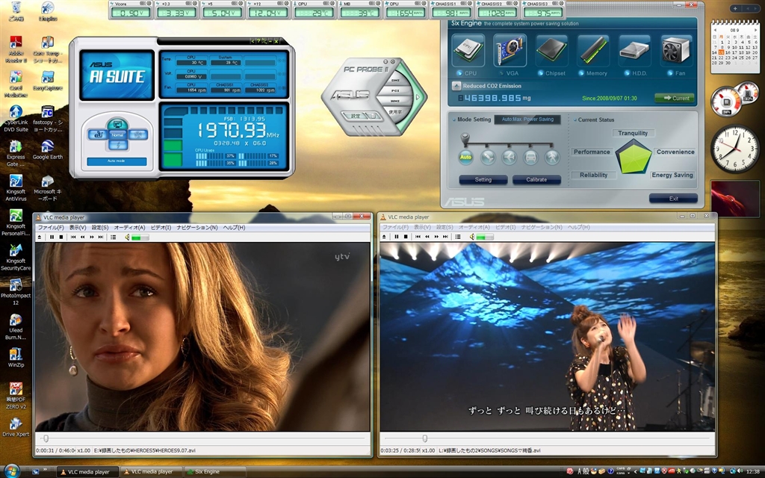Click the lightning bolt icon in AI Suite
Viewport: 765px width, 478px height.
pos(117,145)
